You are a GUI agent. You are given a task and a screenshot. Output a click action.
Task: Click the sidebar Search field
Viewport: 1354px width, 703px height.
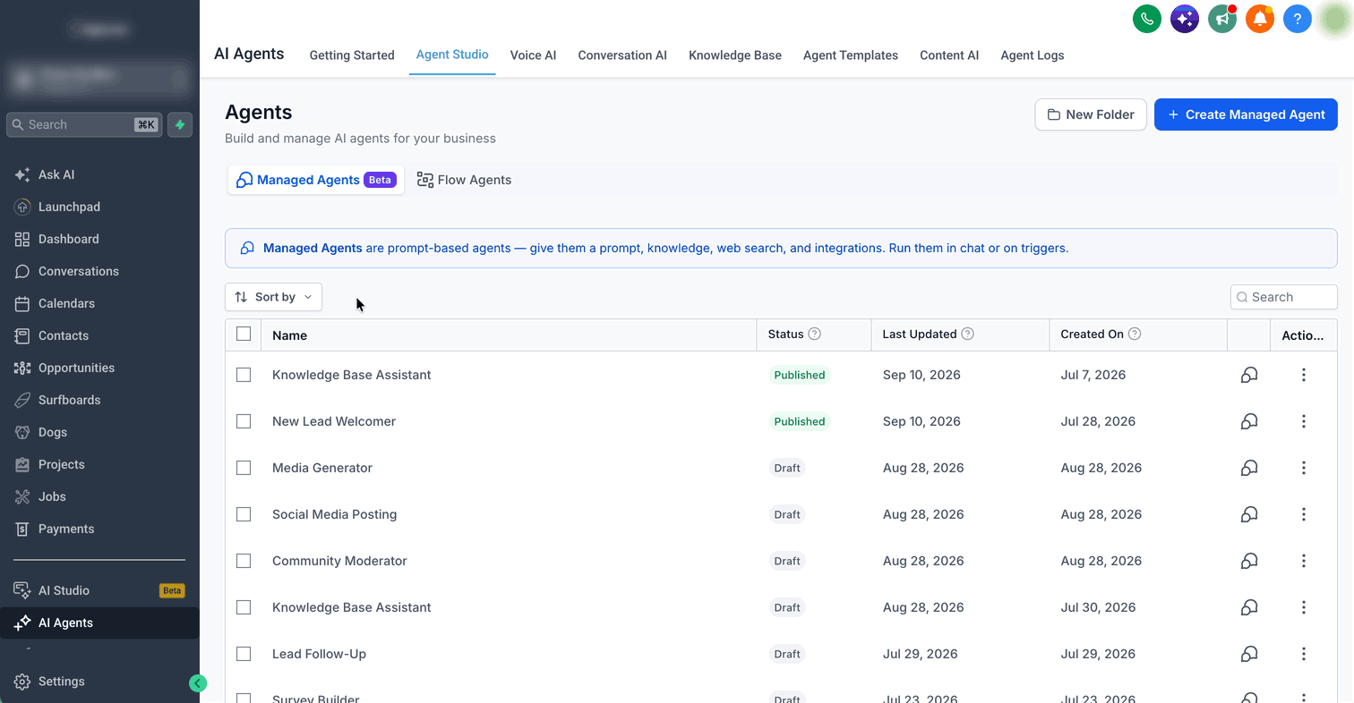pyautogui.click(x=84, y=125)
